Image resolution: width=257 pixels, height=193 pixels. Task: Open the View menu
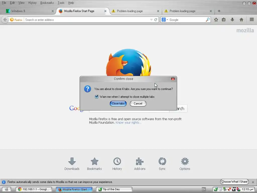tap(21, 3)
